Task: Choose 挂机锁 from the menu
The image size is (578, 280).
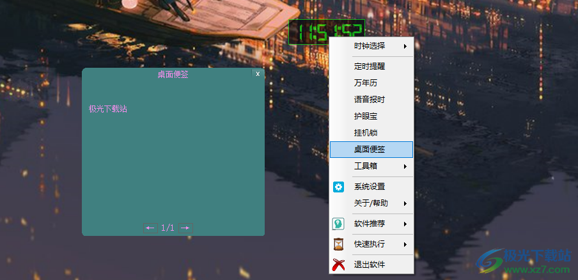Action: click(x=371, y=132)
